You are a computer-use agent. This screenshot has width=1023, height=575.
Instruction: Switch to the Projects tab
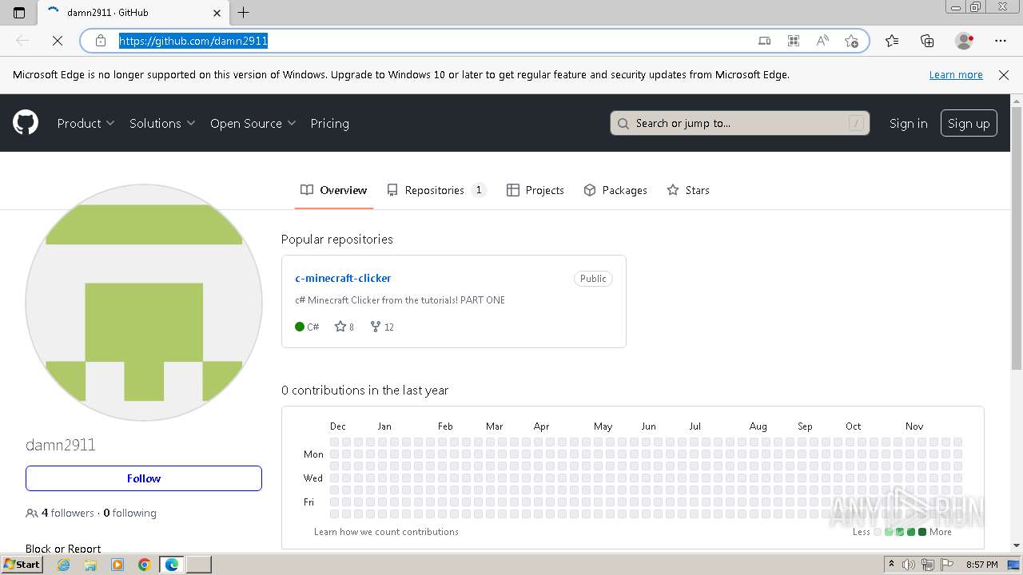pyautogui.click(x=535, y=190)
